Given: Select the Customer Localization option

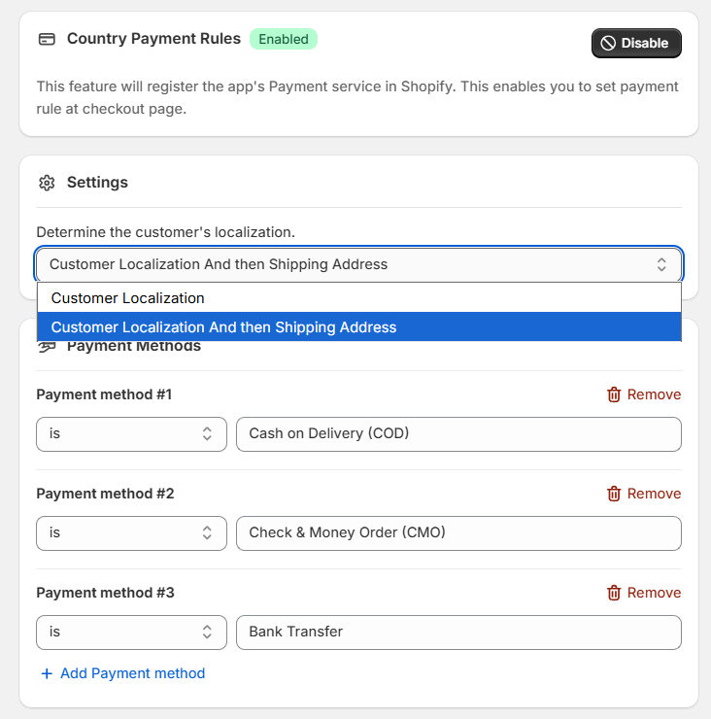Looking at the screenshot, I should tap(128, 298).
